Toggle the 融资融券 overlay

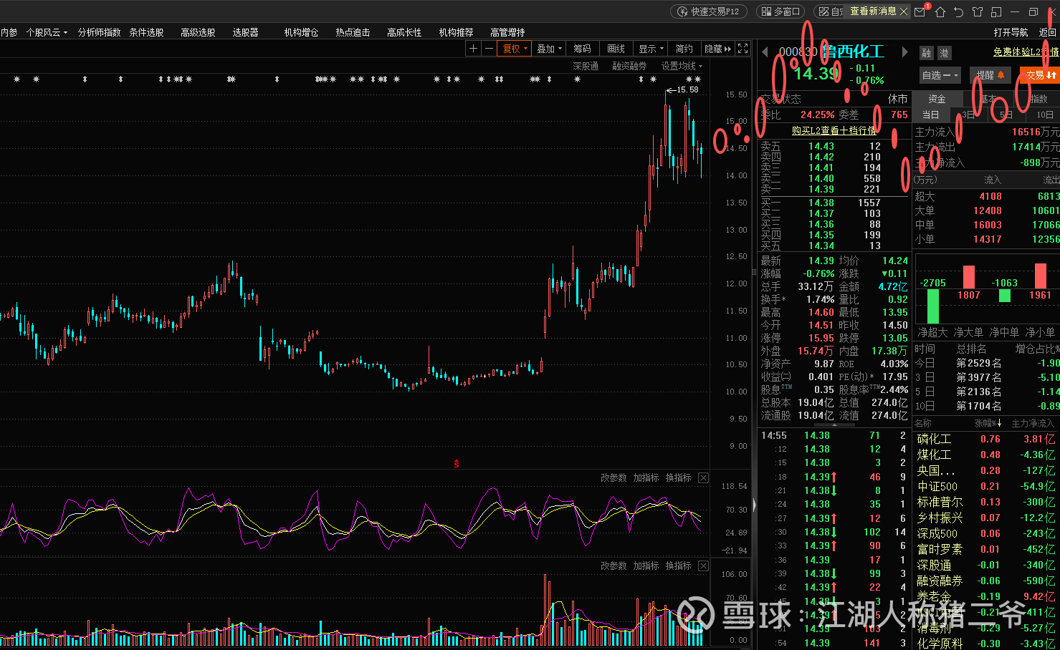click(x=629, y=66)
